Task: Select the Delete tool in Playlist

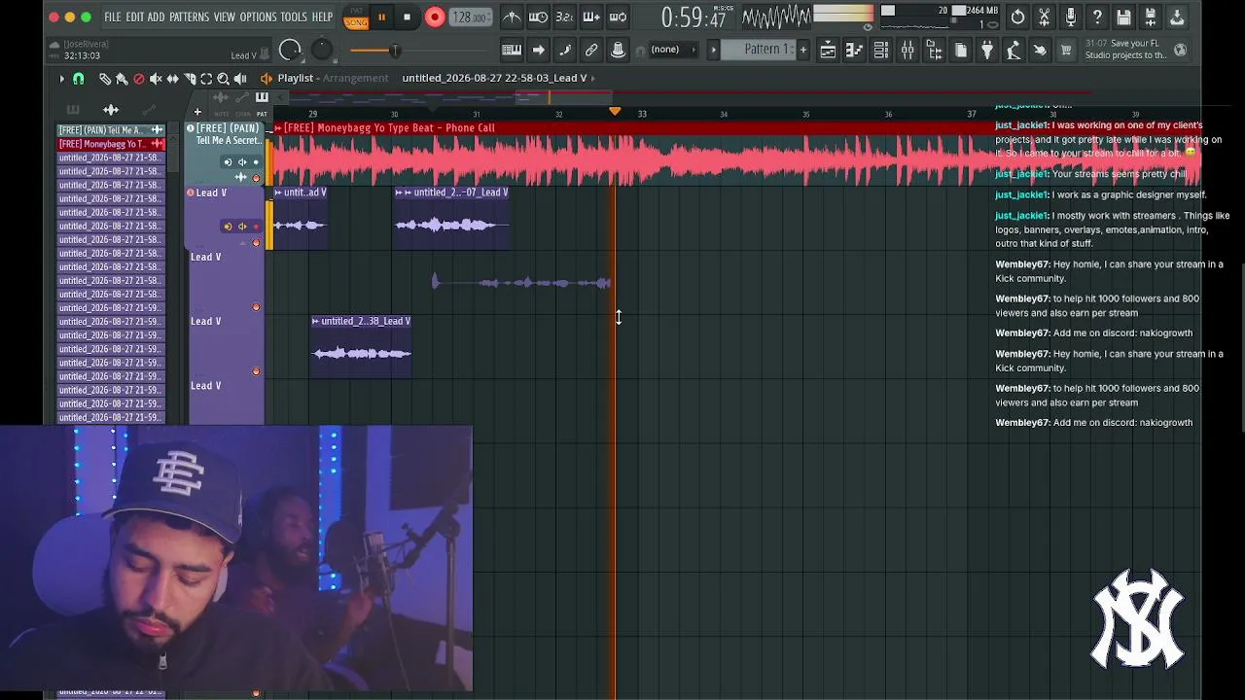Action: 138,79
